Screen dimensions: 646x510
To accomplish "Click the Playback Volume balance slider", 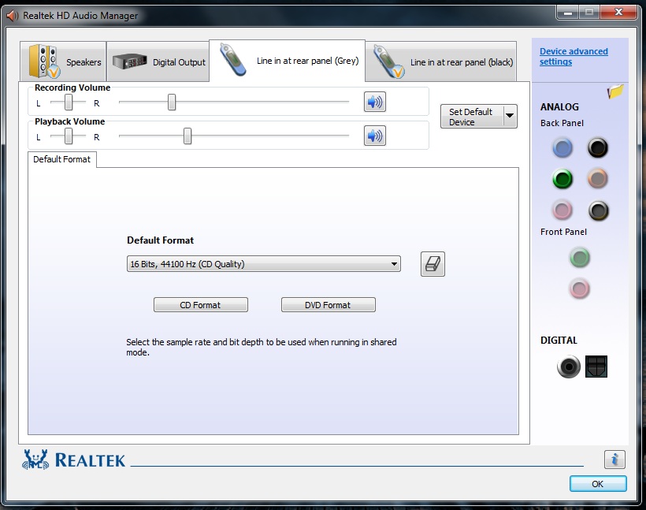I will pos(69,136).
